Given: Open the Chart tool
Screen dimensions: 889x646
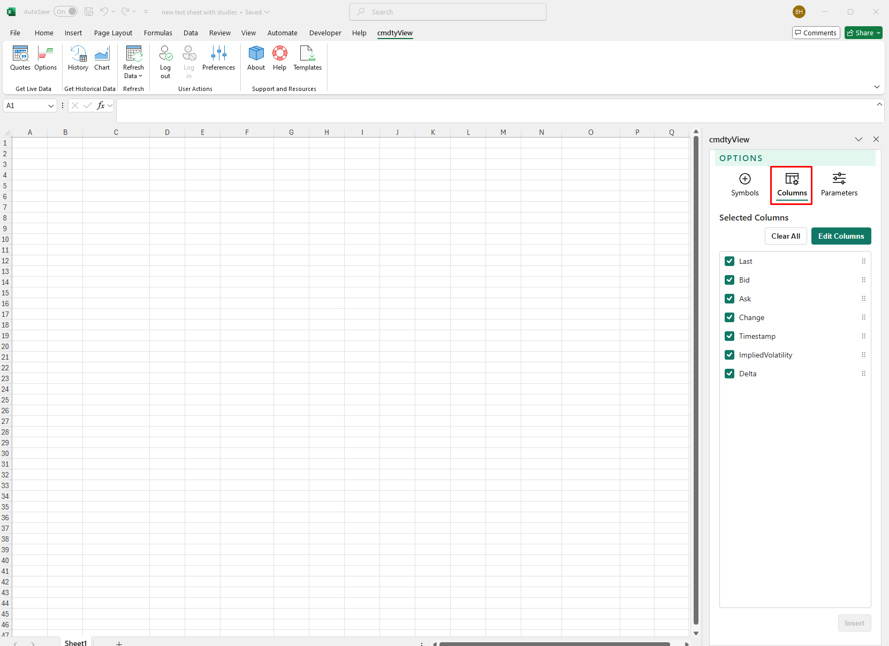Looking at the screenshot, I should [102, 58].
